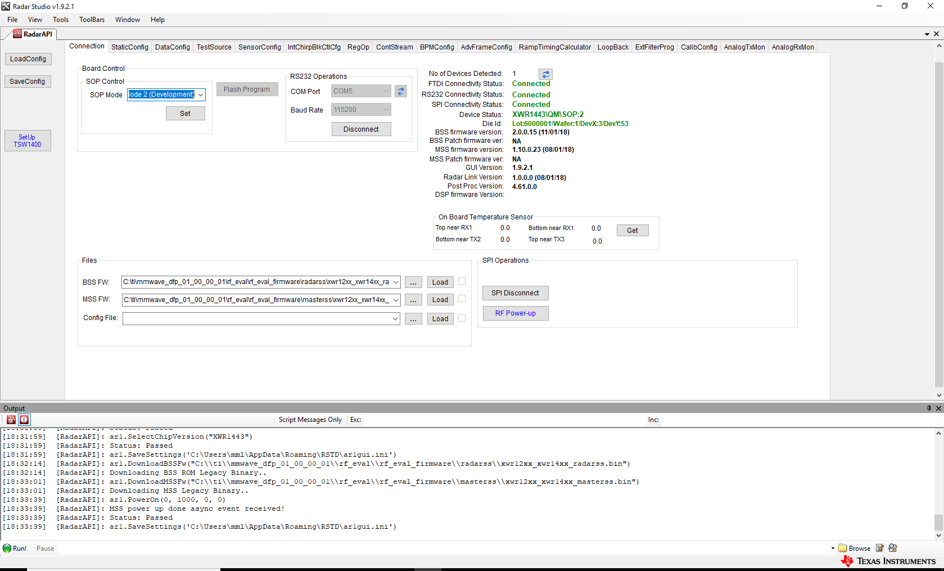944x571 pixels.
Task: Open the View menu
Action: [x=35, y=20]
